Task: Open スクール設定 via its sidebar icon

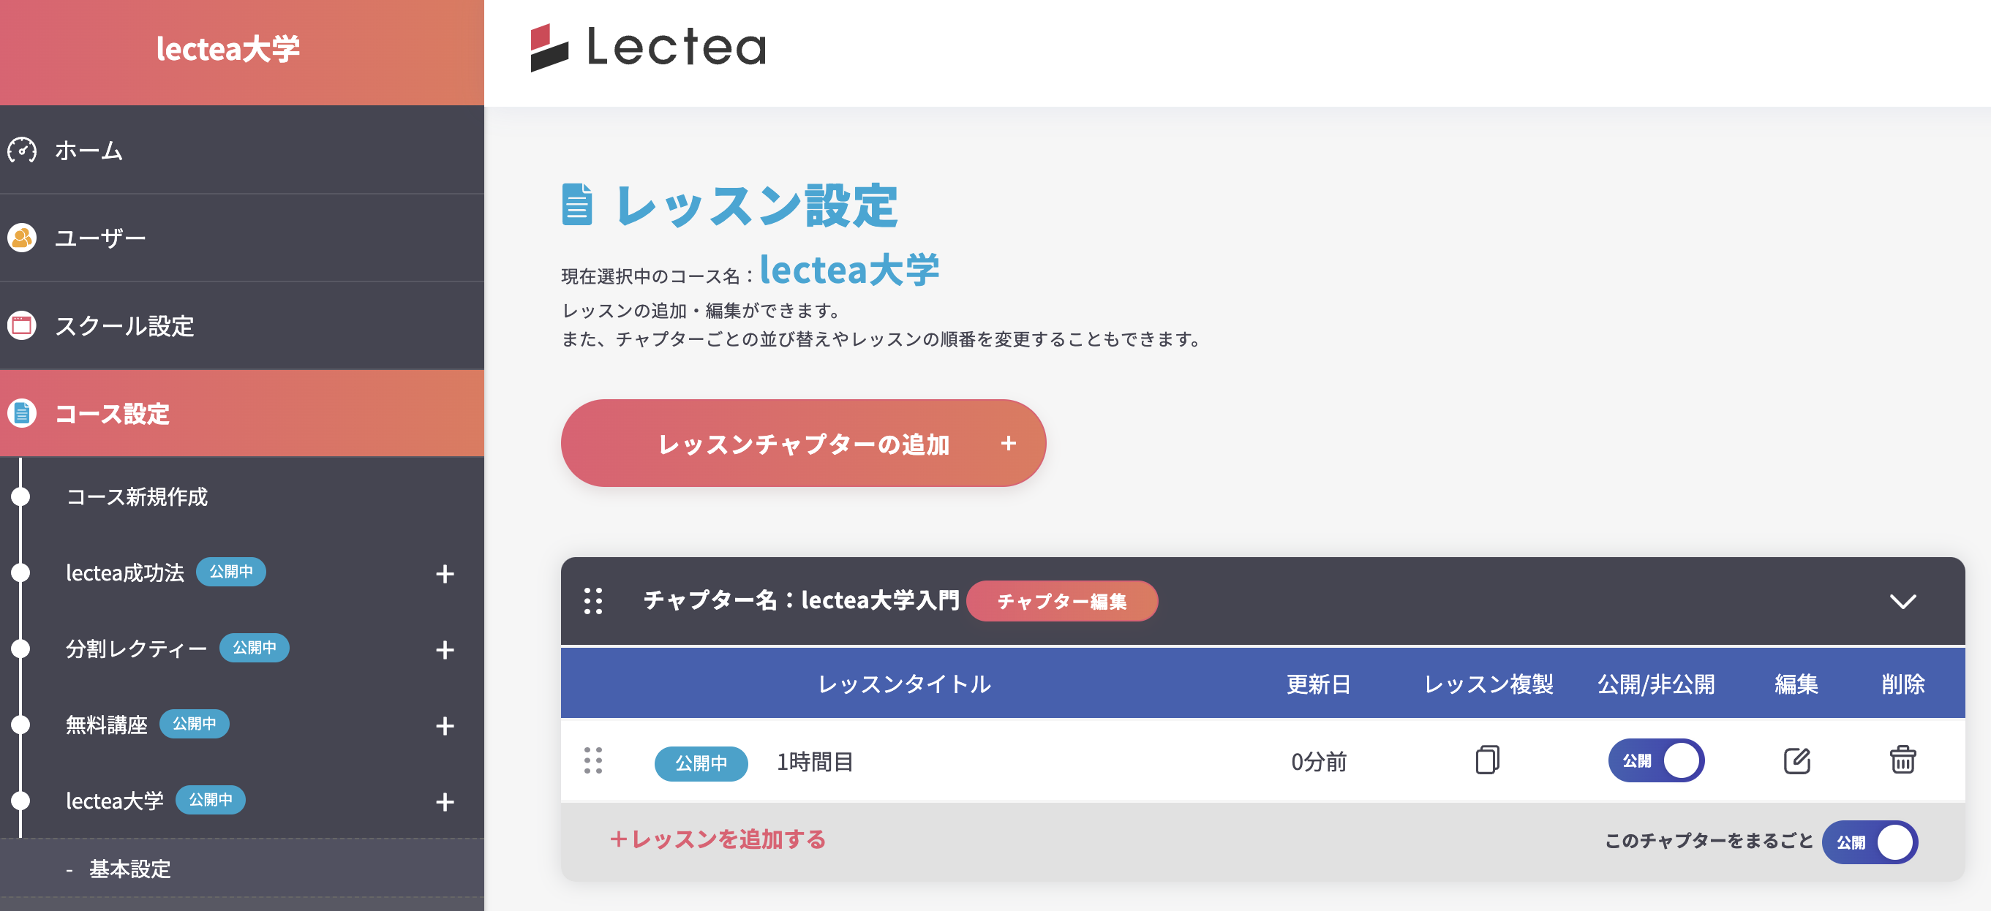Action: 22,326
